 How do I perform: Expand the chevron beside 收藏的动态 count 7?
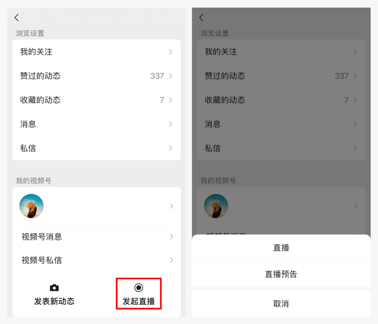tap(171, 100)
